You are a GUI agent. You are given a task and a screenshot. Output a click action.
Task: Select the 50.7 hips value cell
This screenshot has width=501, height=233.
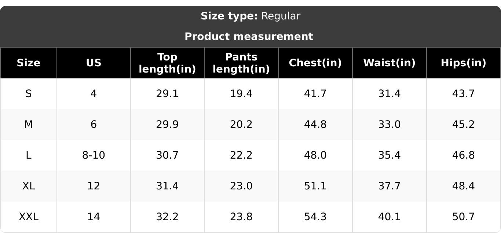click(464, 217)
